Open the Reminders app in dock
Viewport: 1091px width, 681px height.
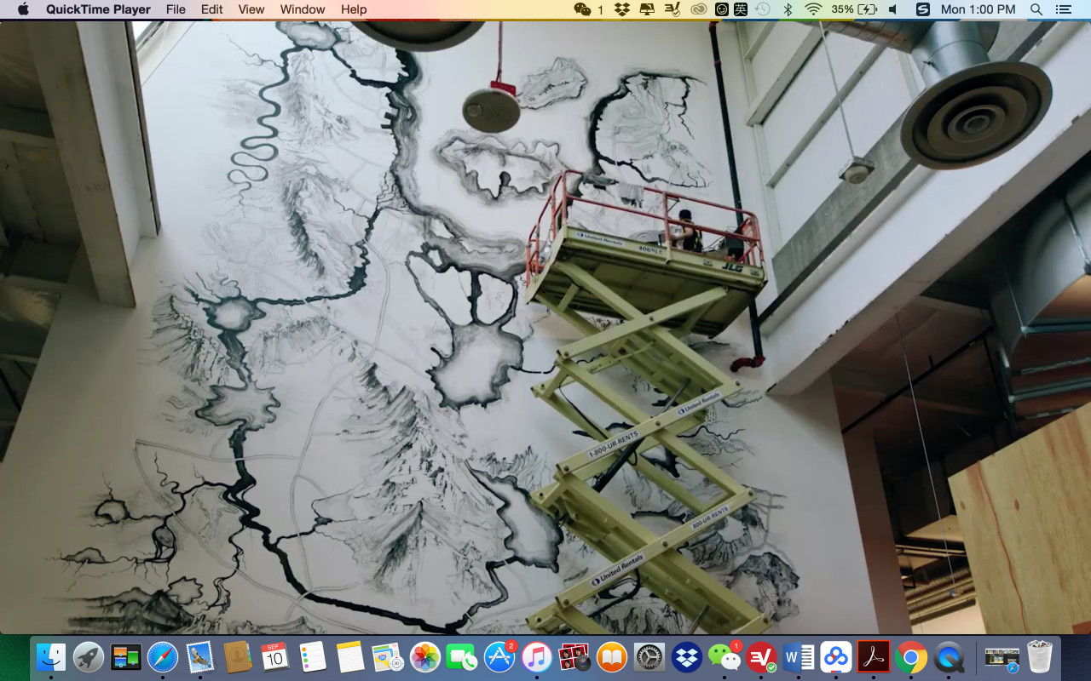(313, 657)
